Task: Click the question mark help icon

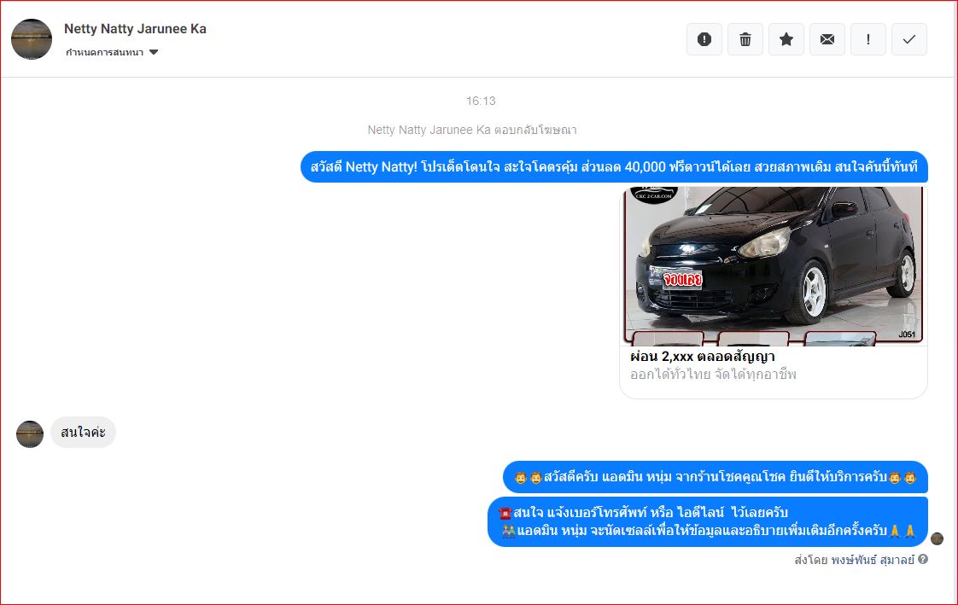Action: [x=923, y=560]
